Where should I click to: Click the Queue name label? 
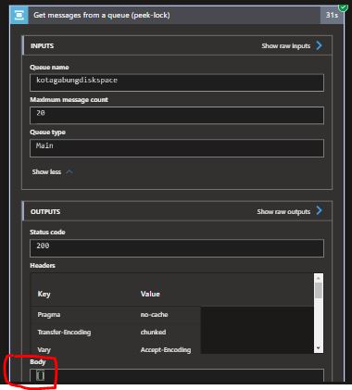click(x=49, y=68)
